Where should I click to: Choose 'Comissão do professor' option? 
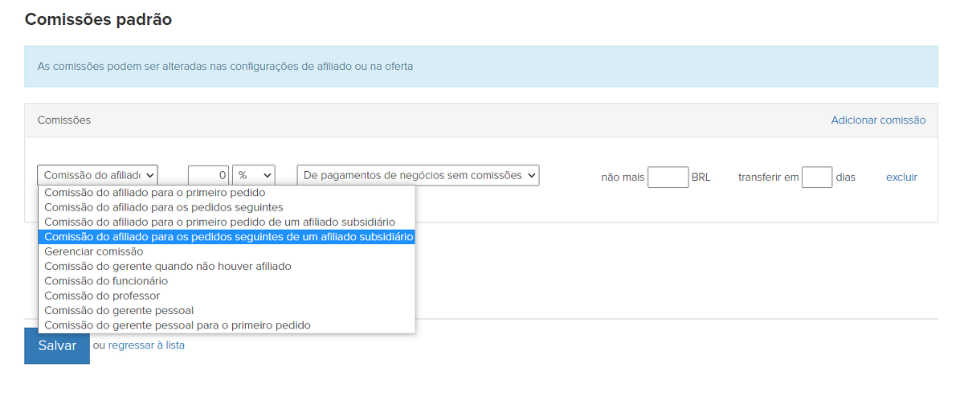[x=102, y=296]
